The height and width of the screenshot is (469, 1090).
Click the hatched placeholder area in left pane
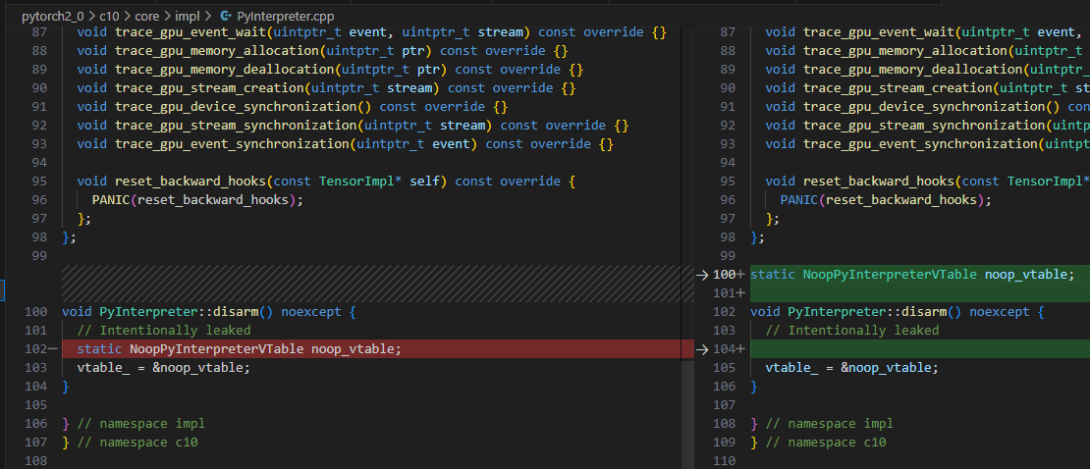373,284
